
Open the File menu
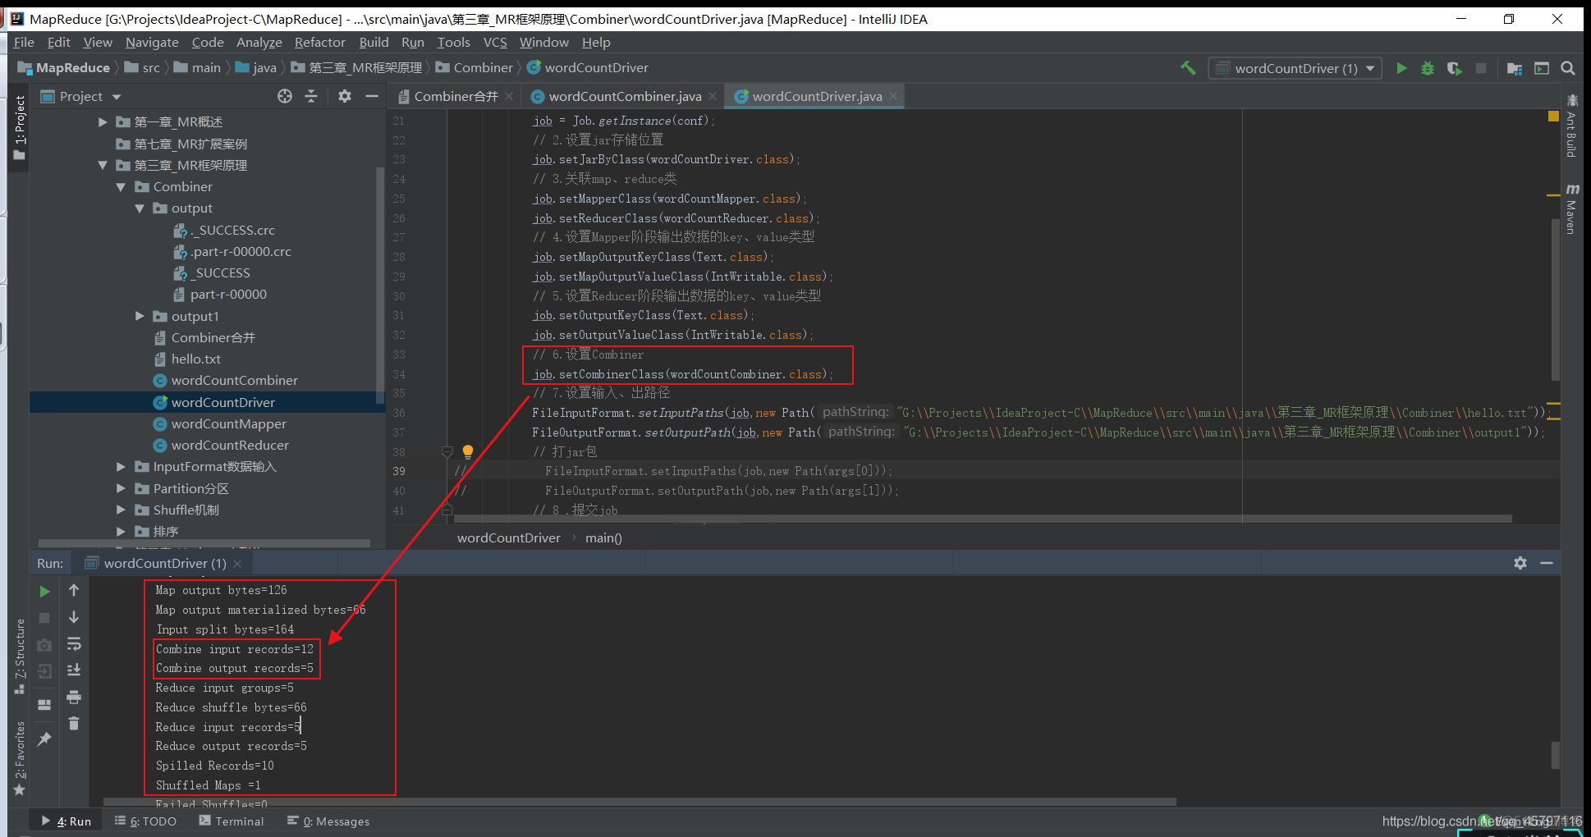coord(24,43)
